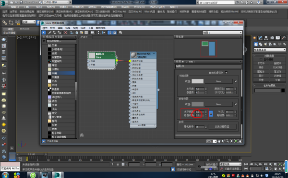288x178 pixels.
Task: Collapse the Tiles node with minus button
Action: [x=112, y=54]
